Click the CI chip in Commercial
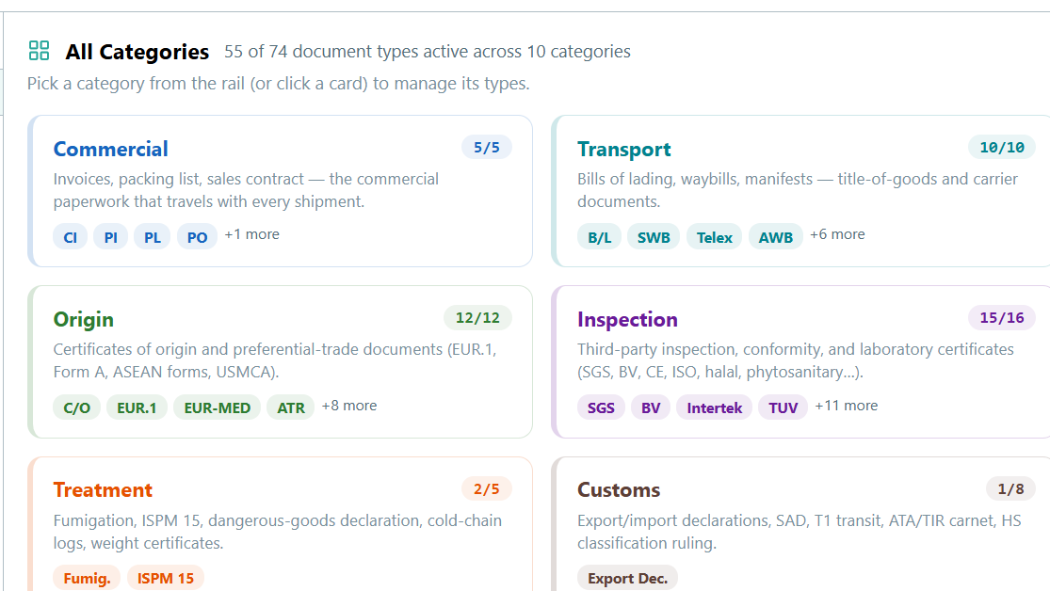The height and width of the screenshot is (591, 1050). pyautogui.click(x=71, y=237)
